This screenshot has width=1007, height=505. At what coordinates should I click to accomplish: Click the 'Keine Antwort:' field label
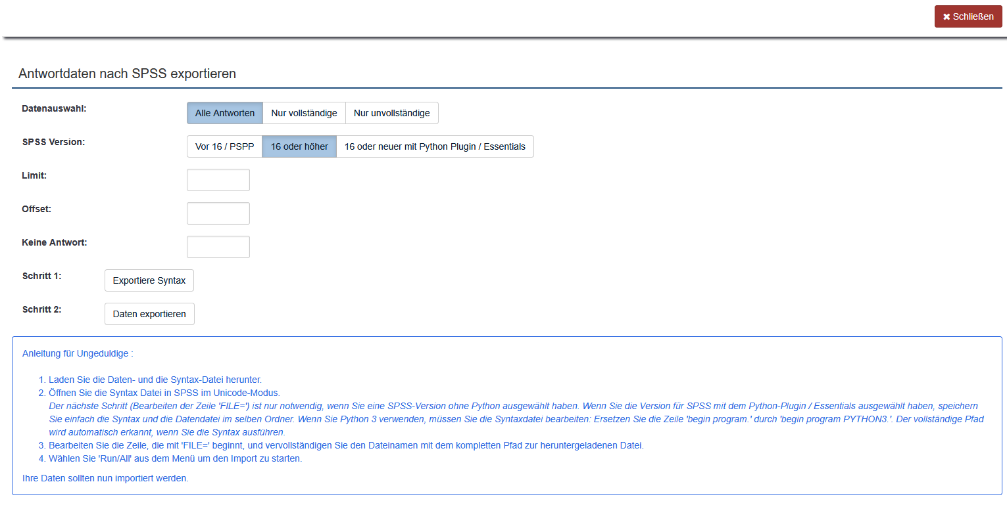pyautogui.click(x=54, y=242)
